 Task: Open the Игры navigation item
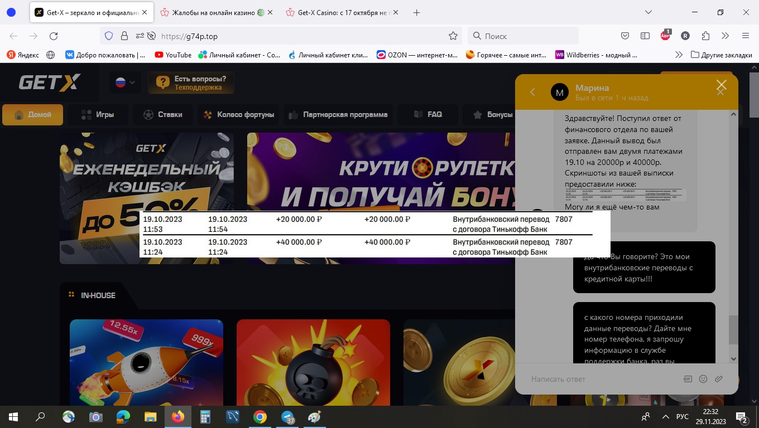pos(98,115)
